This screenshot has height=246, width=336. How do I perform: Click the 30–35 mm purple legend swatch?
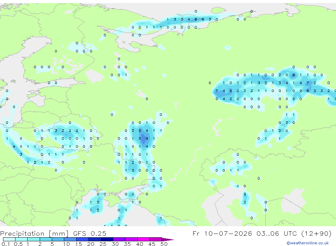(119, 239)
